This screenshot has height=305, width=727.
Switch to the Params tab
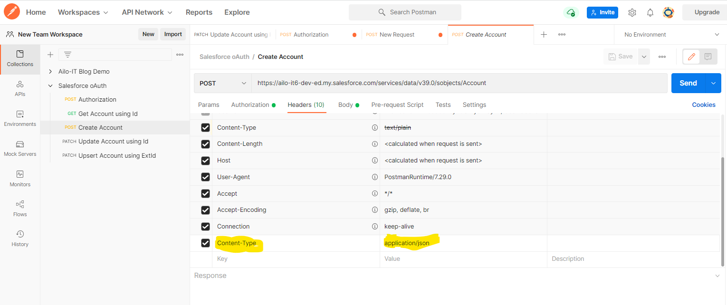point(209,105)
